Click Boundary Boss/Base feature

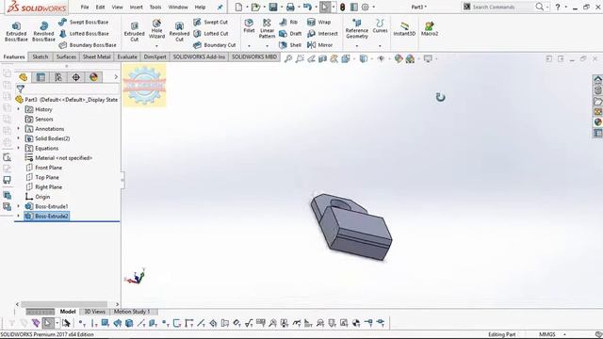(x=88, y=45)
